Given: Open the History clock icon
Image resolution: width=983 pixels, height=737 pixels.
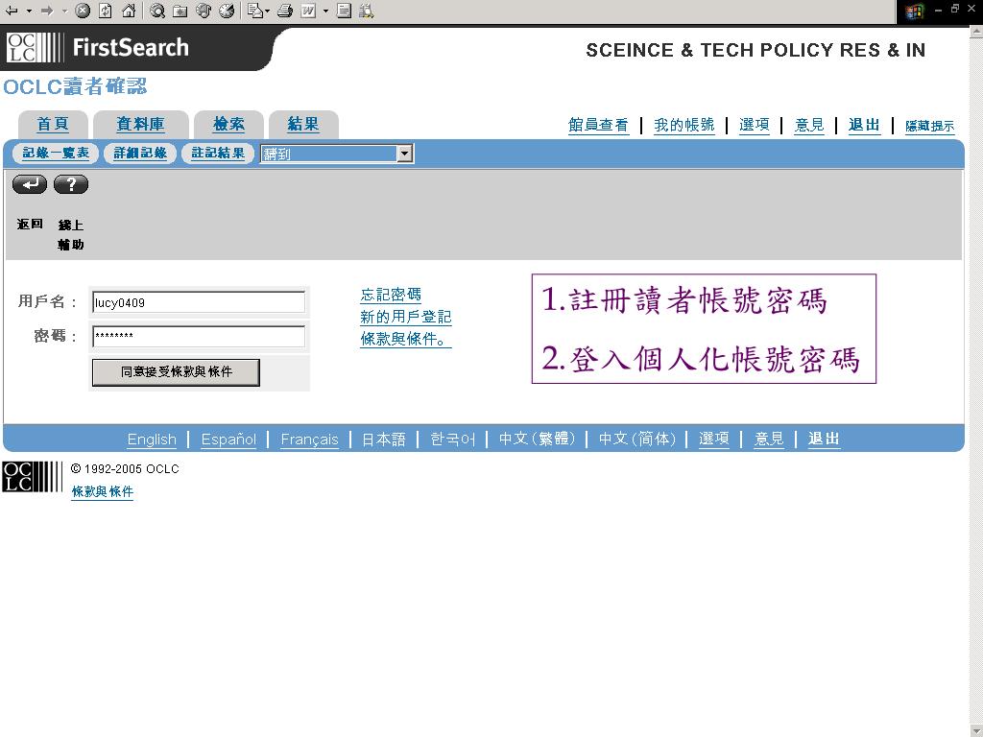Looking at the screenshot, I should pyautogui.click(x=227, y=11).
